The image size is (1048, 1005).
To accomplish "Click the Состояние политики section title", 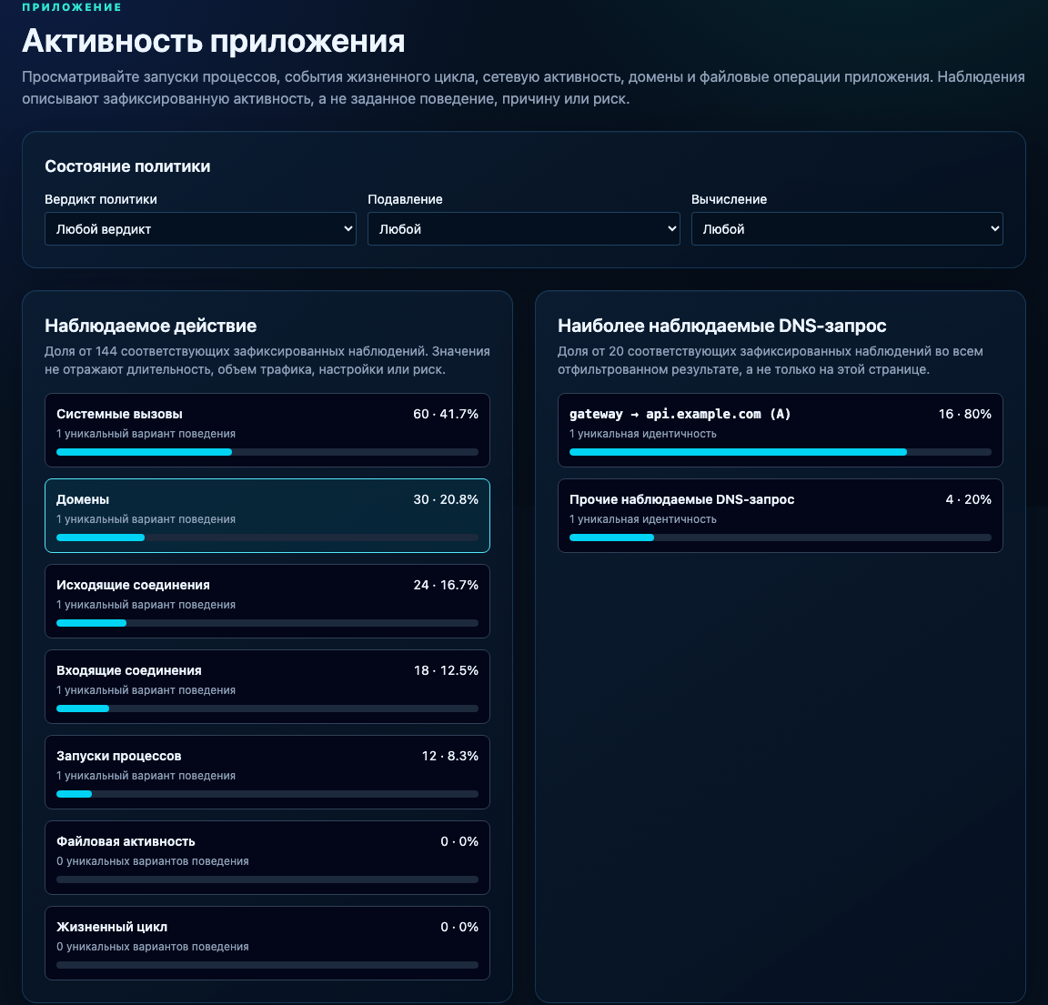I will (127, 166).
